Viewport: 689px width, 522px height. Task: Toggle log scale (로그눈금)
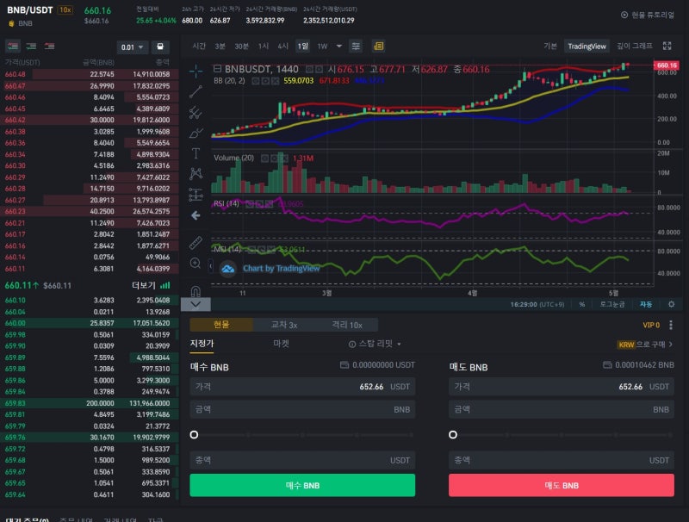pos(612,304)
